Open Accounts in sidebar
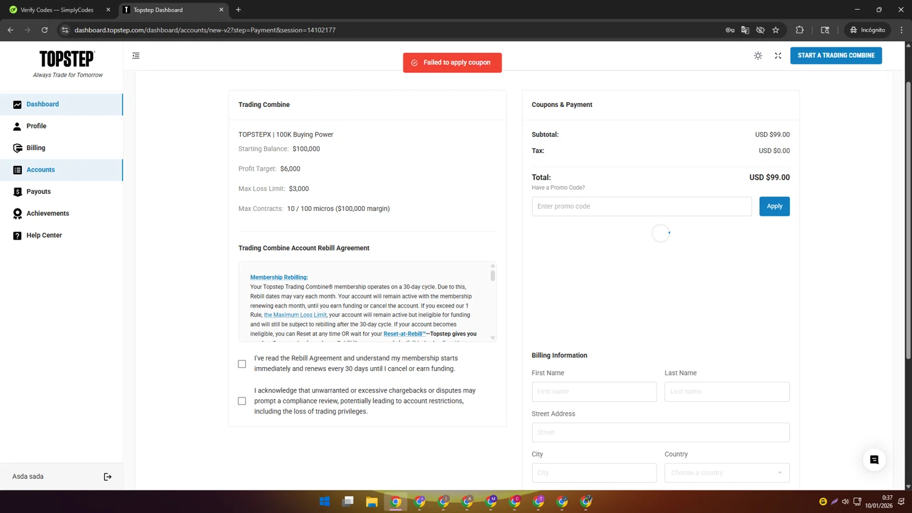The width and height of the screenshot is (912, 513). point(61,170)
